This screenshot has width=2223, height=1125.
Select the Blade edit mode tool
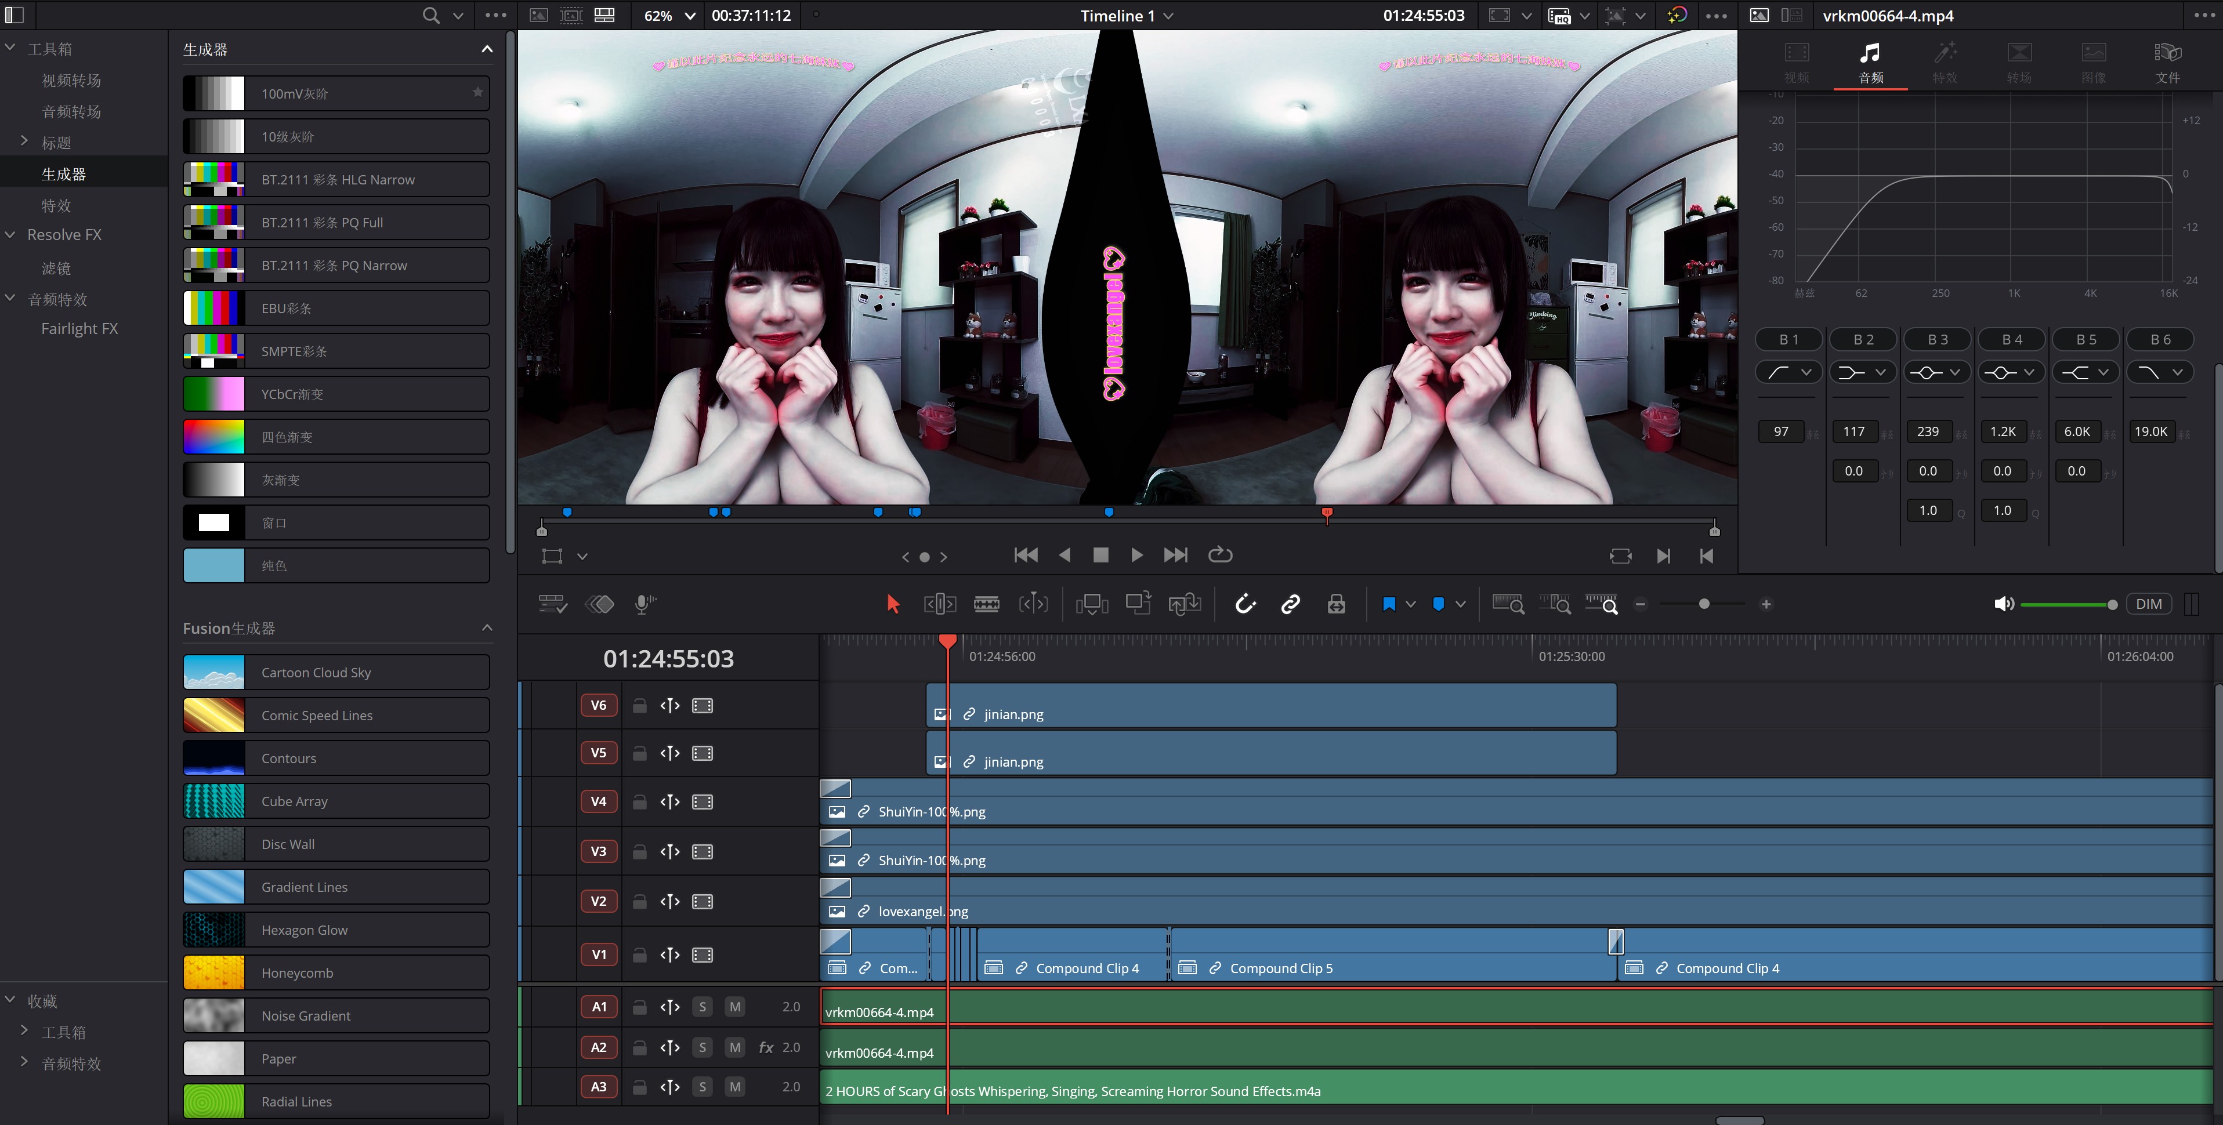[986, 604]
